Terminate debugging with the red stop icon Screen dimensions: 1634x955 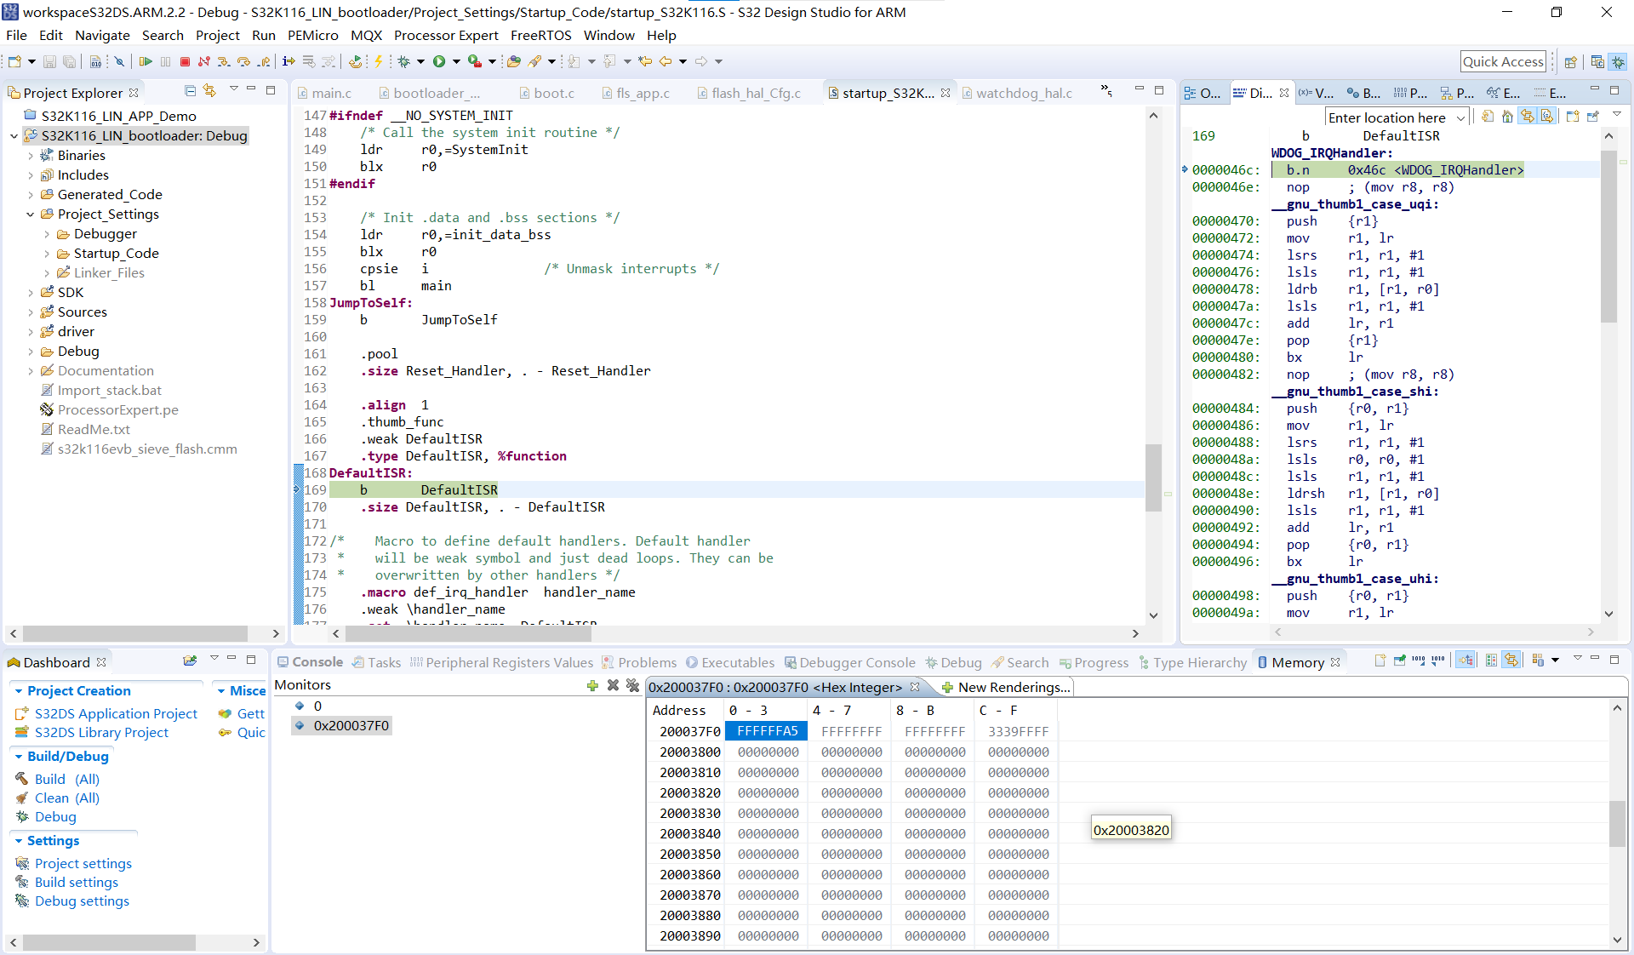tap(185, 60)
